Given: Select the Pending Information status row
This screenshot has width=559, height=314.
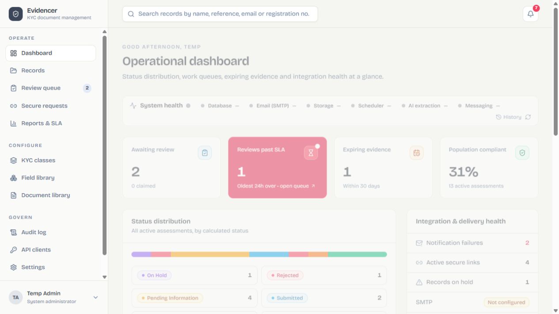Looking at the screenshot, I should [x=194, y=298].
